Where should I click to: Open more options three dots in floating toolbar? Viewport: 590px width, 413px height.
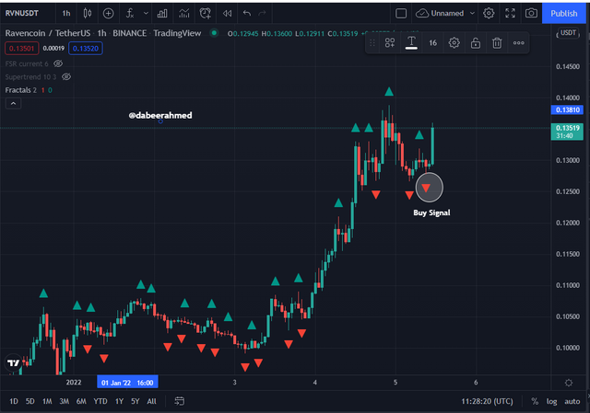(518, 43)
